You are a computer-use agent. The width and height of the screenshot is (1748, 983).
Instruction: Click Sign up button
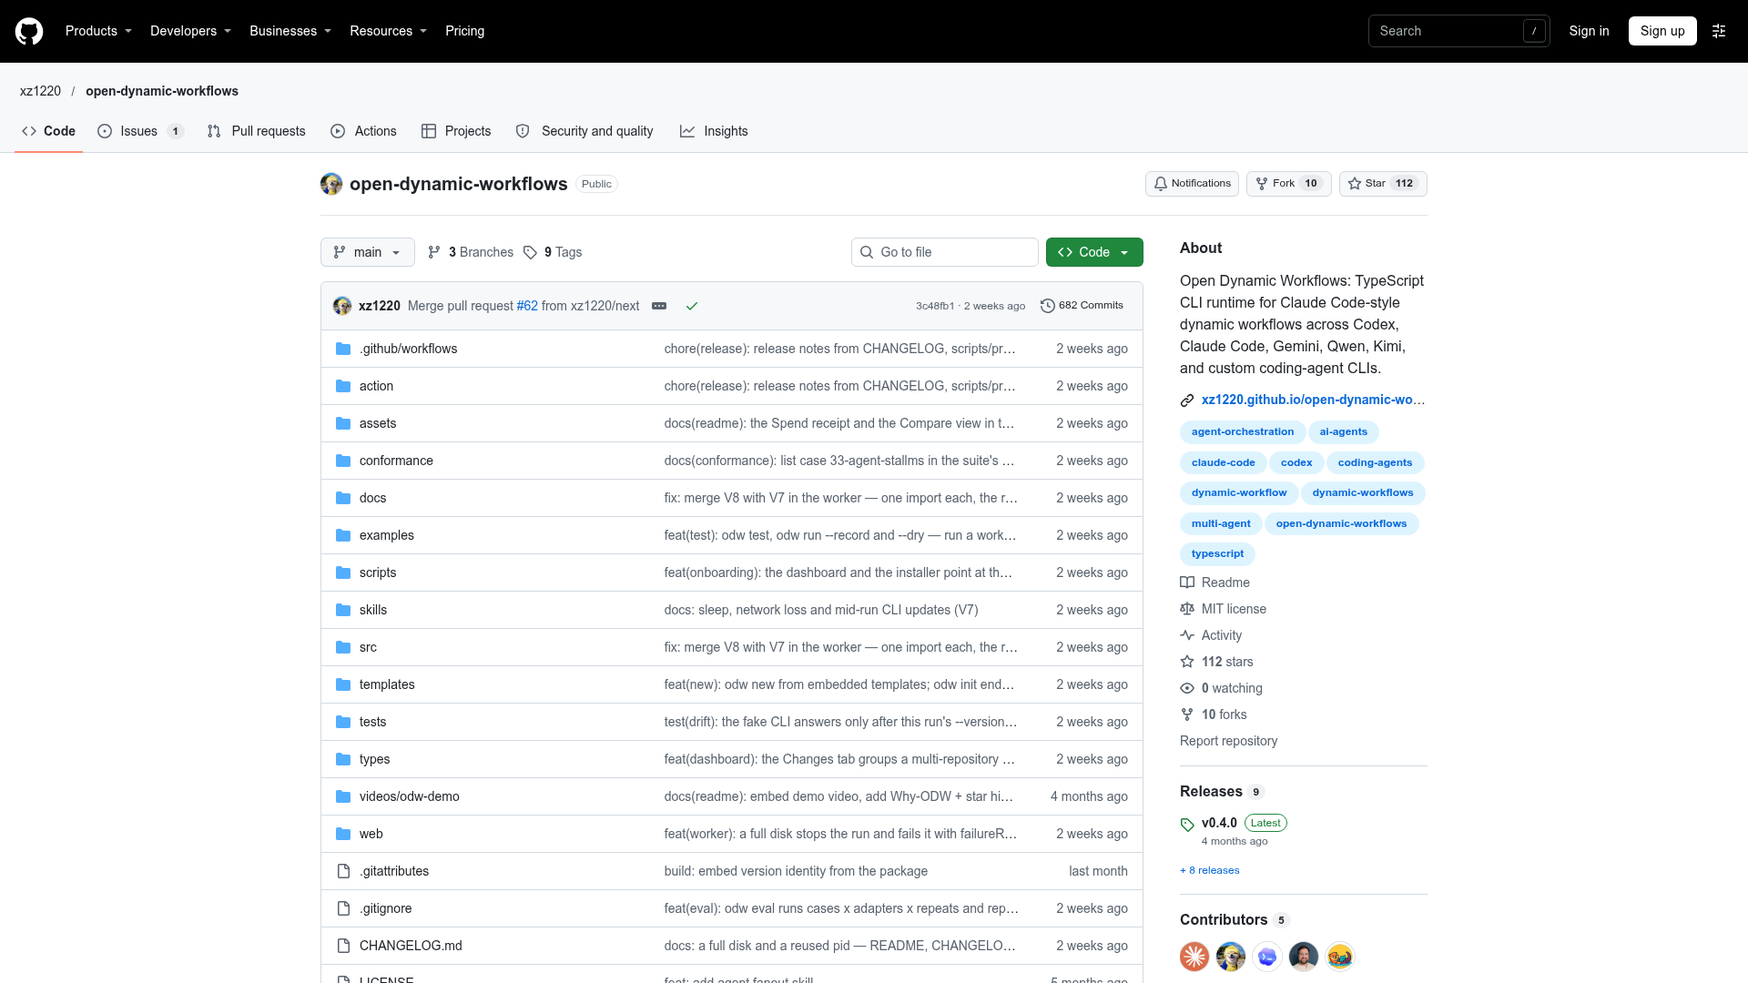(x=1662, y=31)
